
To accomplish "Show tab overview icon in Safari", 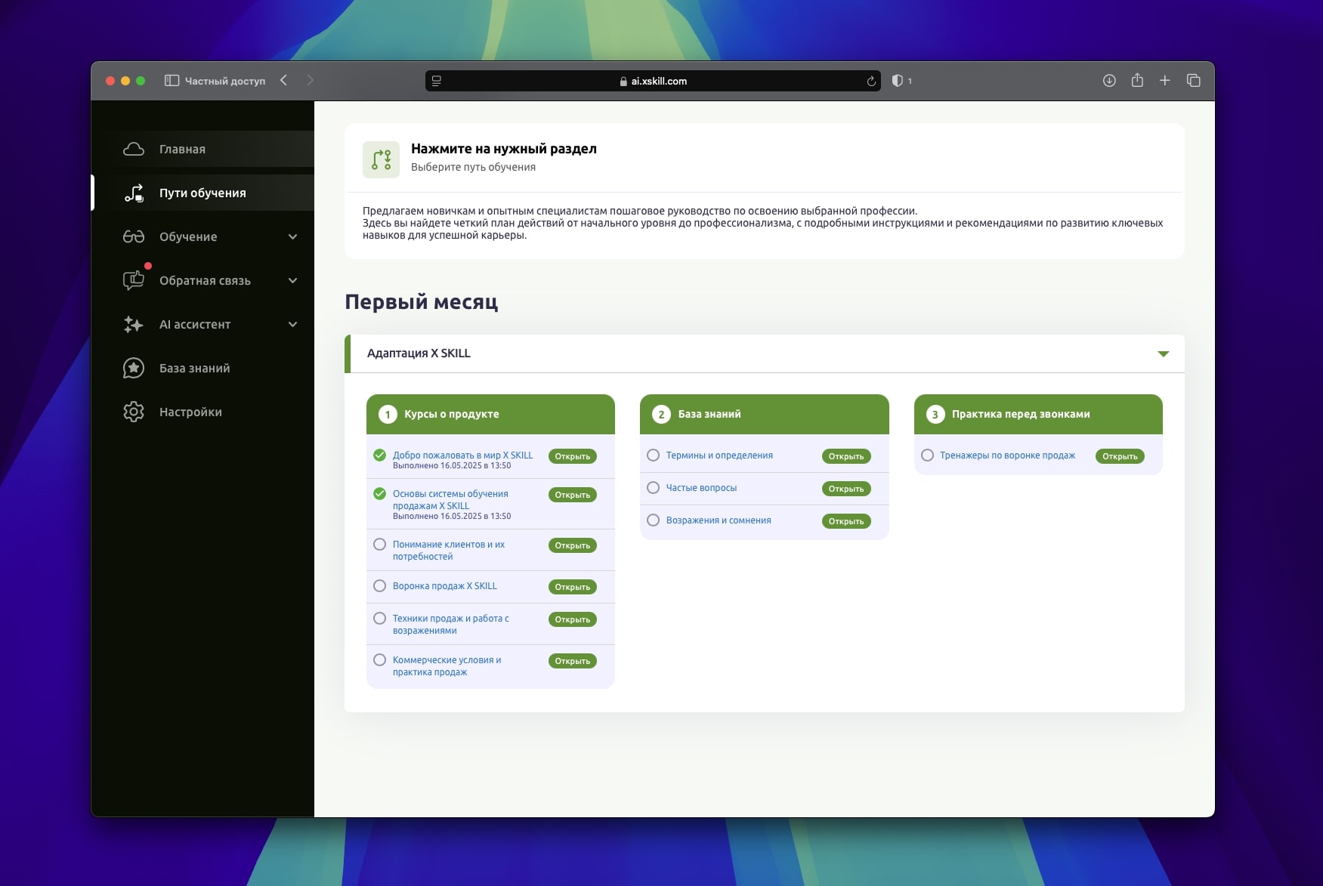I will [1194, 80].
